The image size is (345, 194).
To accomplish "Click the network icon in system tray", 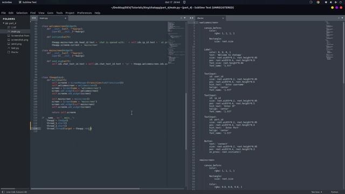I will (x=326, y=2).
